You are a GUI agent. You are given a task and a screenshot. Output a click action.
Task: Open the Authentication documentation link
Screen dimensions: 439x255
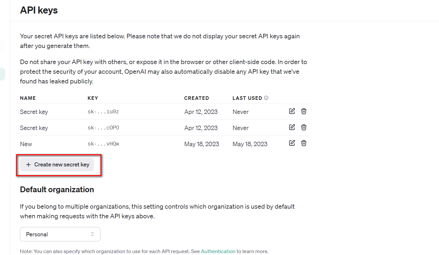click(218, 251)
